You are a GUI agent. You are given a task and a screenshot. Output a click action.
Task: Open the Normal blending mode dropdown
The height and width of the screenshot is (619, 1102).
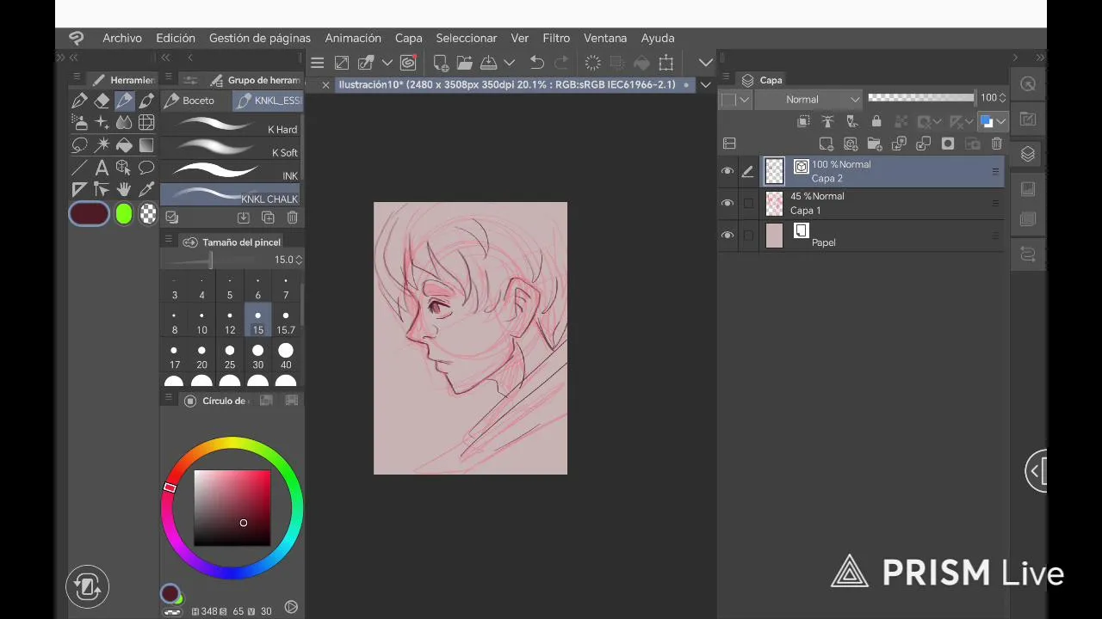click(x=809, y=99)
